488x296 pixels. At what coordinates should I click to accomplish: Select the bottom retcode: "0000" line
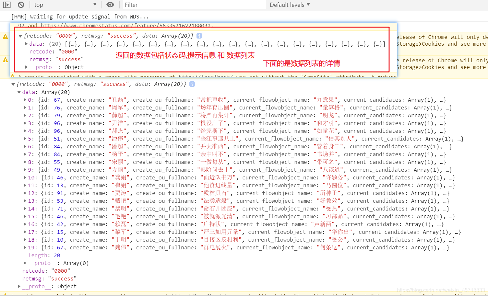[x=46, y=271]
